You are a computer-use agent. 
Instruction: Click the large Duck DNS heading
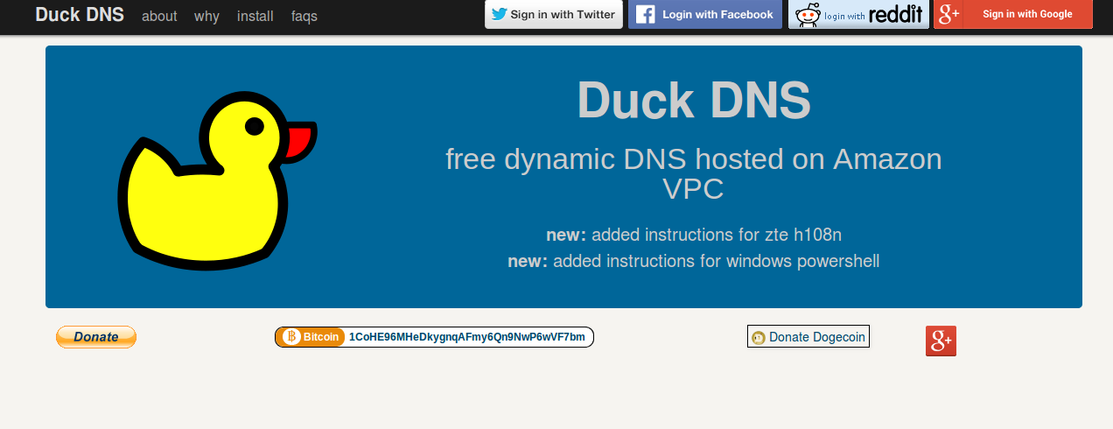click(694, 100)
